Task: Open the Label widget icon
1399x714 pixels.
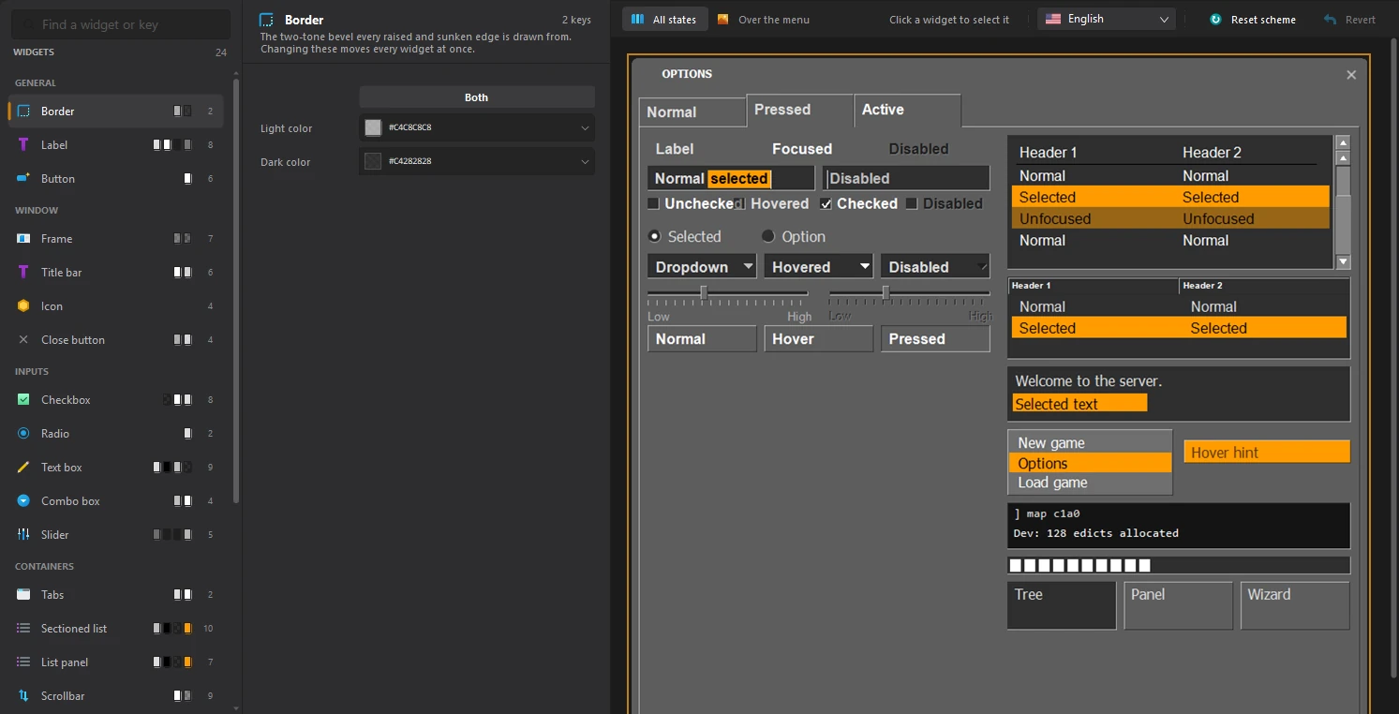Action: click(x=23, y=144)
